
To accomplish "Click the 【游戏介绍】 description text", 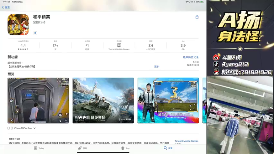I will [14, 139].
